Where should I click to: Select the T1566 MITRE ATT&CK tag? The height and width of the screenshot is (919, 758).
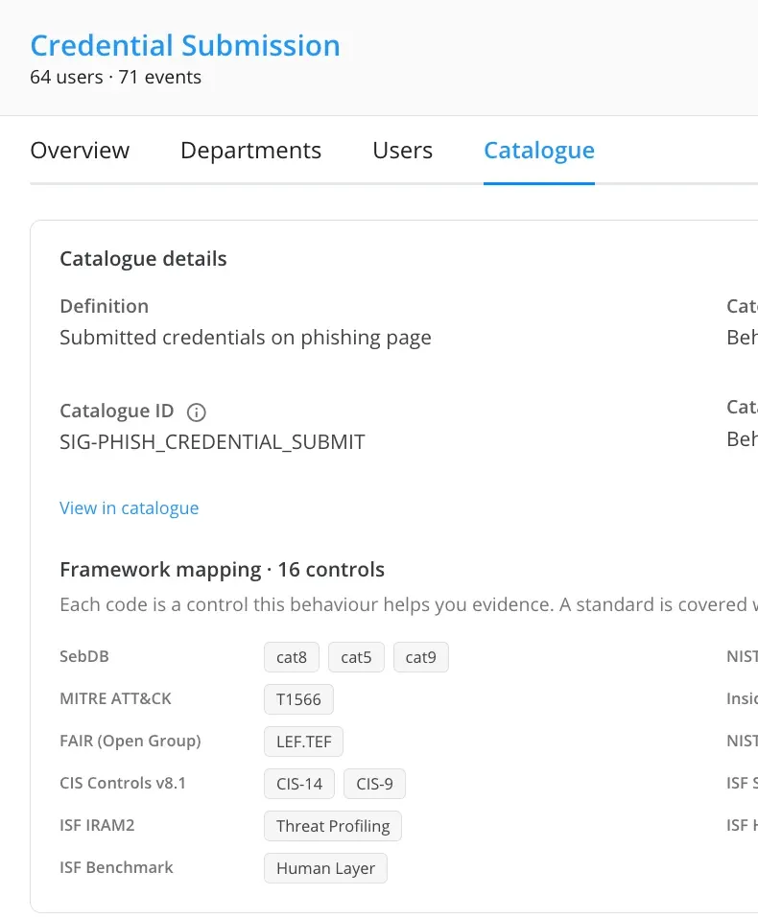point(298,699)
